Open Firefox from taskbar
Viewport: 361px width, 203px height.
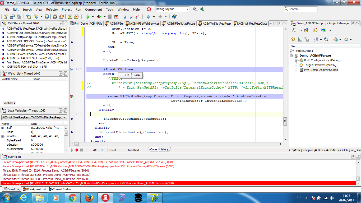point(89,198)
